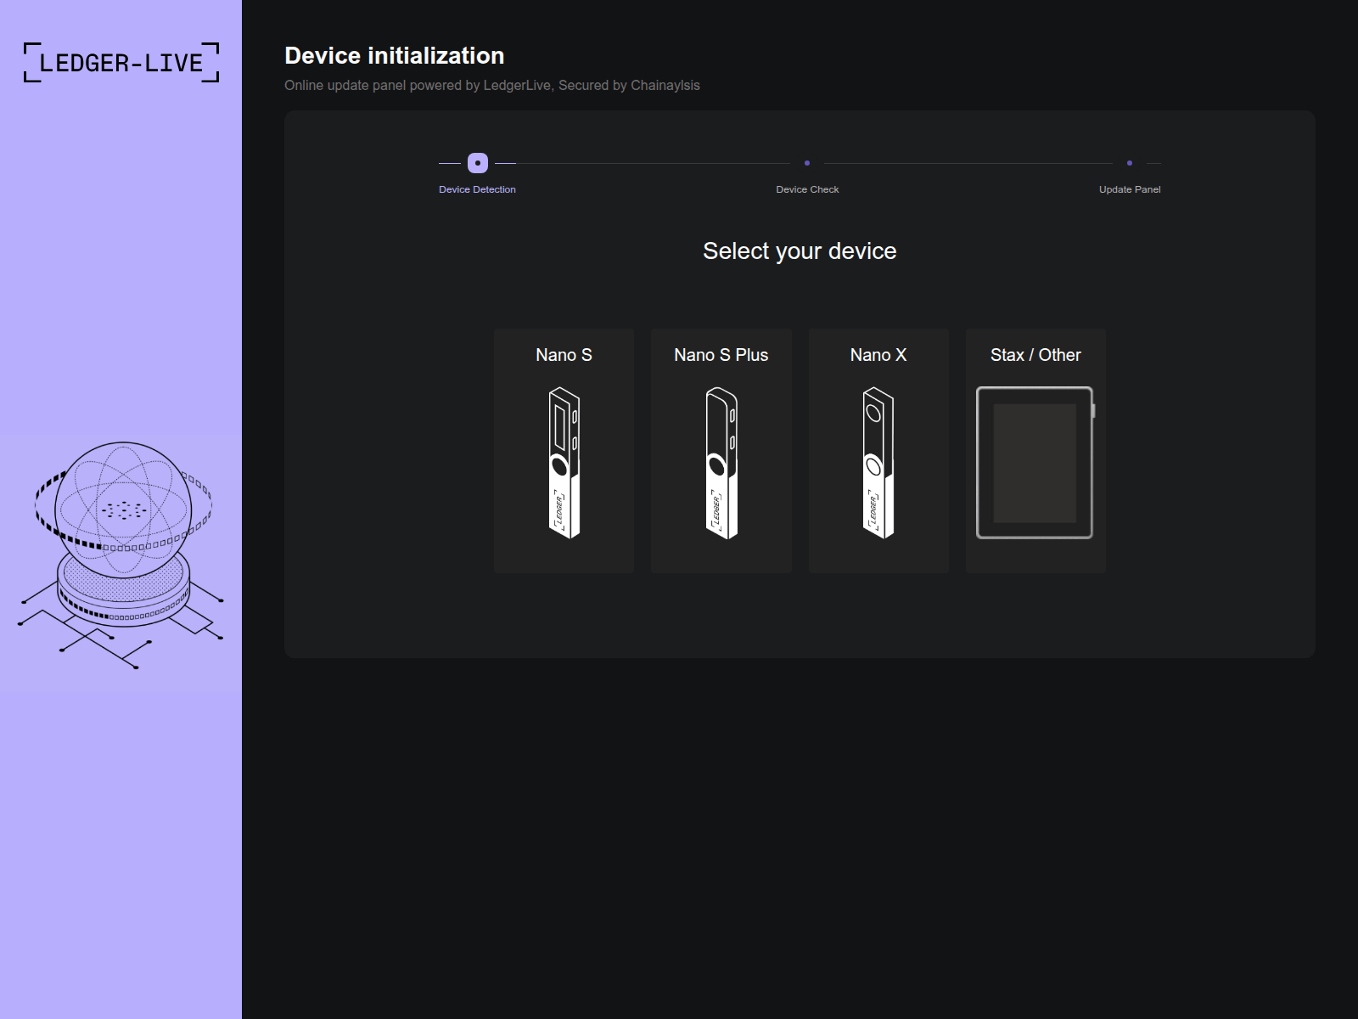Choose the Nano X label

coord(878,355)
